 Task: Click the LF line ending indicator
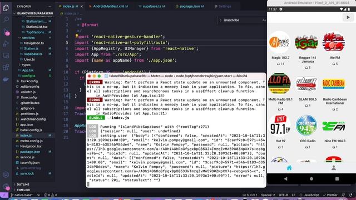click(293, 195)
